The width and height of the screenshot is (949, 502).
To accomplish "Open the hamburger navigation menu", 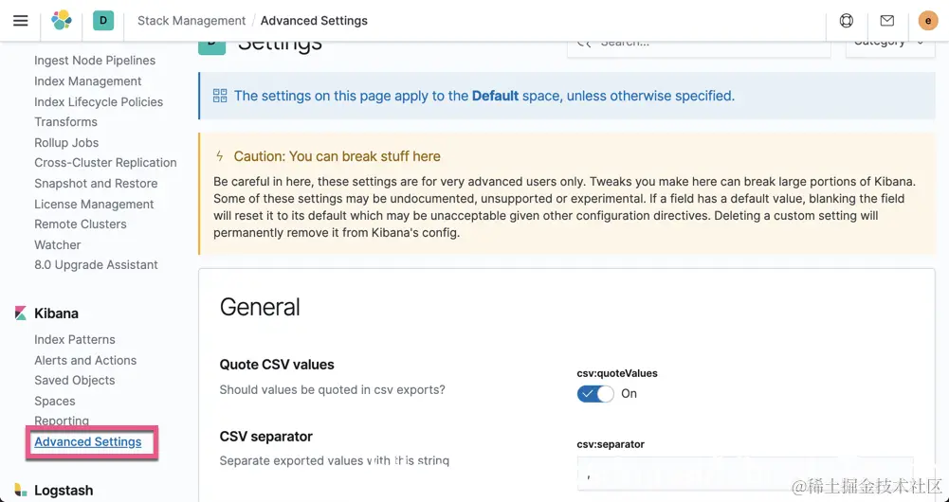I will click(x=21, y=21).
